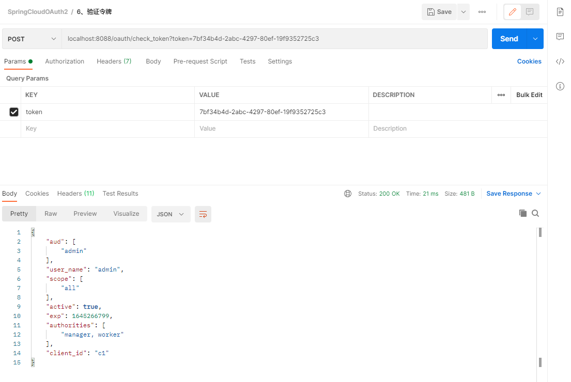
Task: Click the exp value 1645266799
Action: (x=90, y=316)
